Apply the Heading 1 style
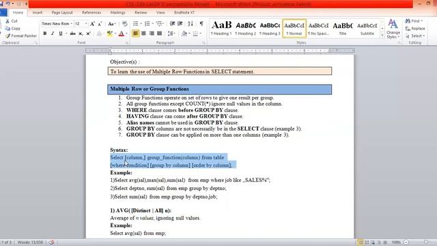437x246 pixels. 221,28
